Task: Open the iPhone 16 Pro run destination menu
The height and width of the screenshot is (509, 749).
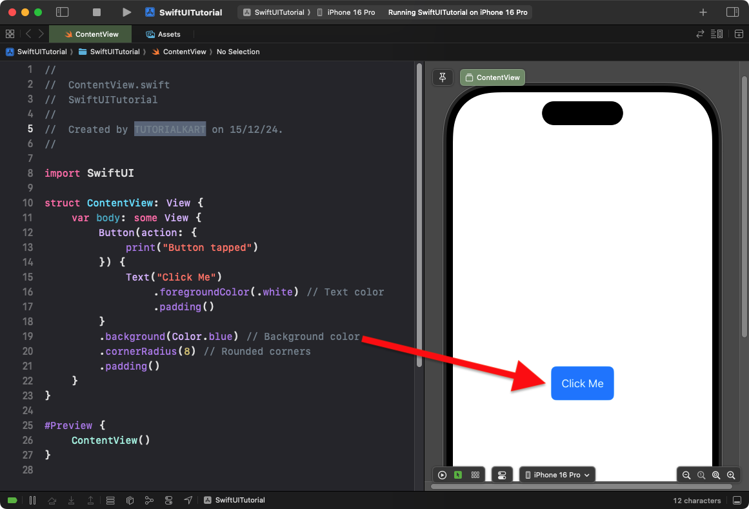Action: point(346,12)
